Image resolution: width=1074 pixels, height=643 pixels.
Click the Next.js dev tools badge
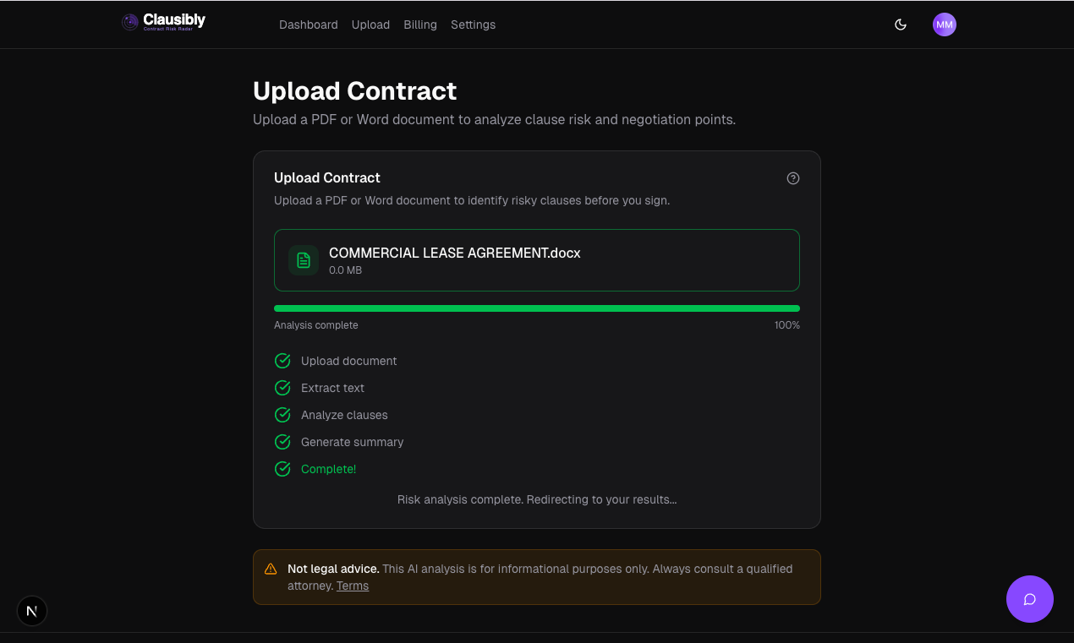pyautogui.click(x=32, y=610)
